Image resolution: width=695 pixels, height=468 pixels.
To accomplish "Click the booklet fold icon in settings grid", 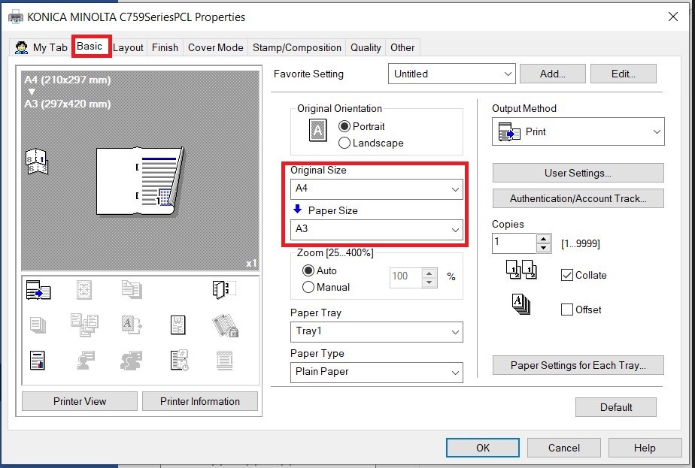I will pos(223,290).
